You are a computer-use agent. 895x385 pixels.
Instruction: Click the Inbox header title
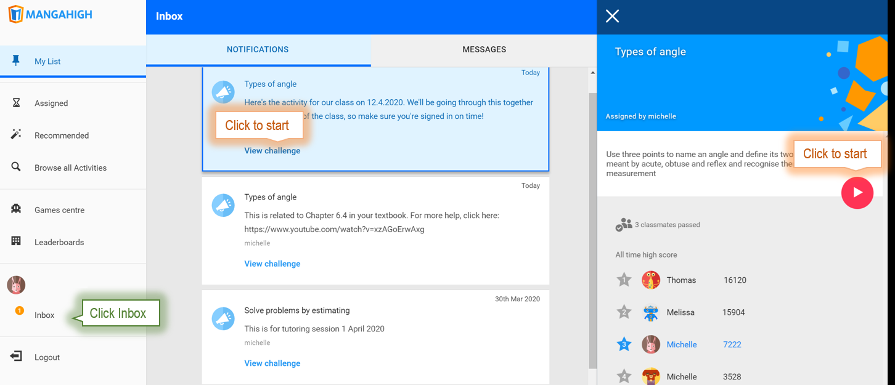(x=170, y=17)
